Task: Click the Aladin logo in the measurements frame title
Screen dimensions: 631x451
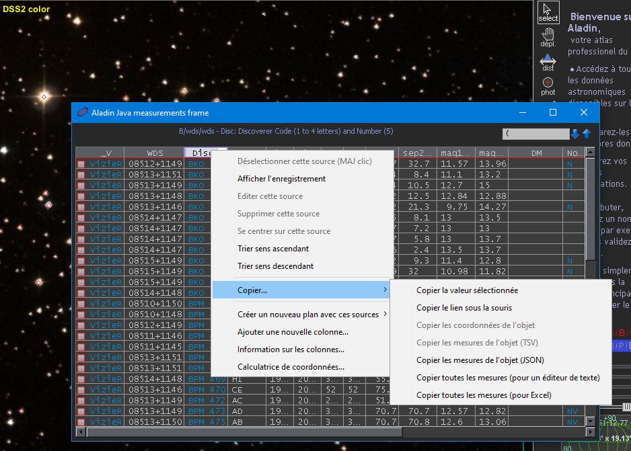Action: pos(83,112)
